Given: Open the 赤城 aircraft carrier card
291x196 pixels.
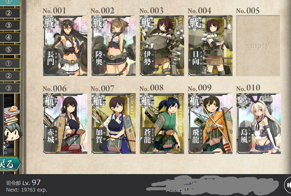Looking at the screenshot, I should (x=65, y=123).
